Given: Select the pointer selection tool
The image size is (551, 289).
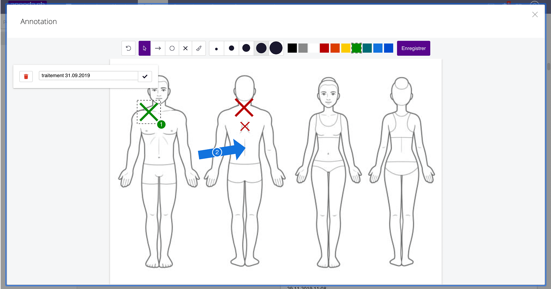Looking at the screenshot, I should tap(145, 48).
